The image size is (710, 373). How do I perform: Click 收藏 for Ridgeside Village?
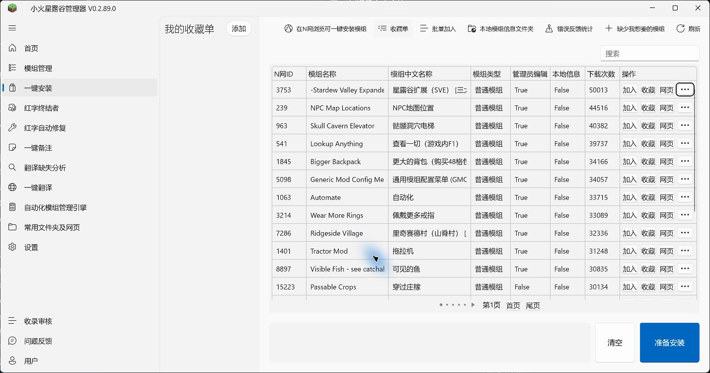[648, 233]
